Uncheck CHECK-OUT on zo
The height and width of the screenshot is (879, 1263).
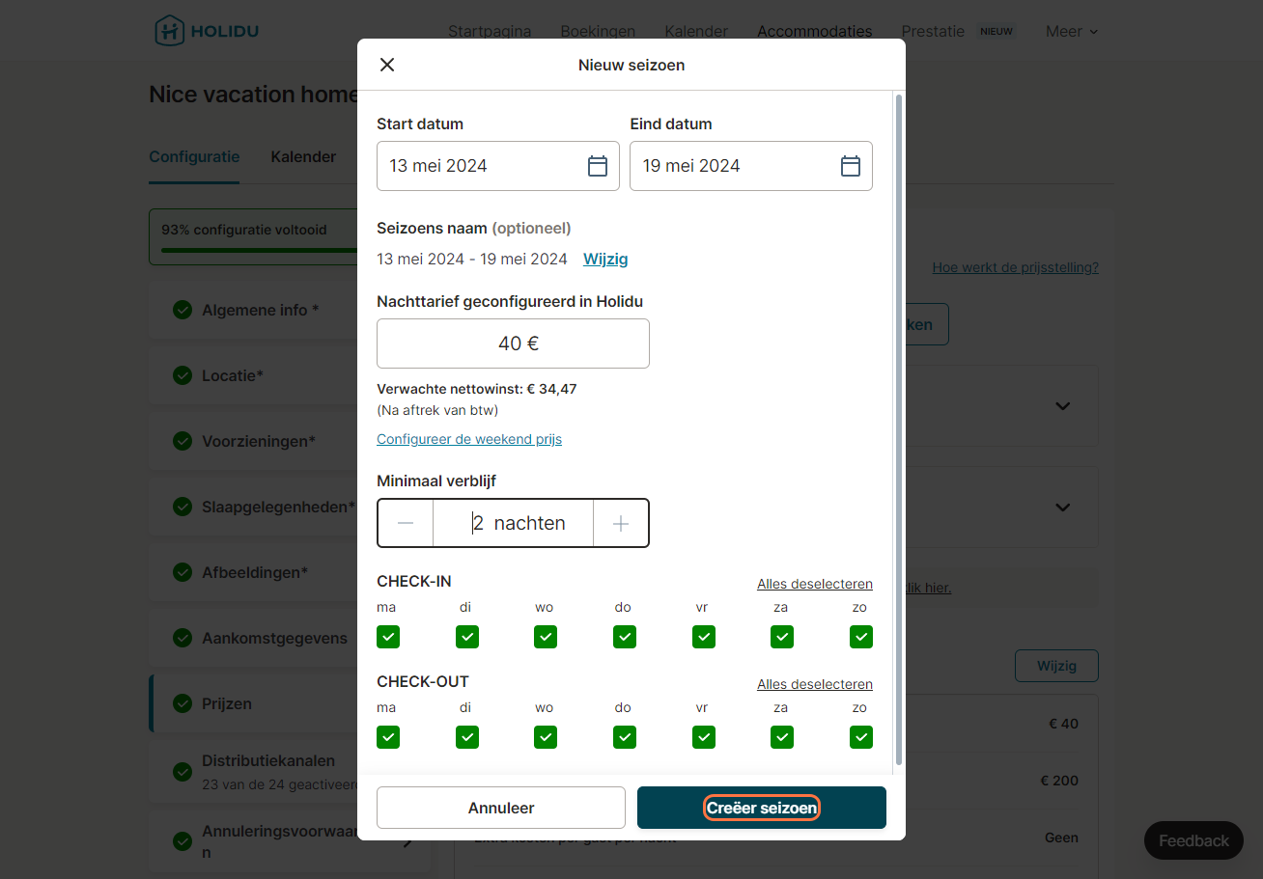pos(861,737)
